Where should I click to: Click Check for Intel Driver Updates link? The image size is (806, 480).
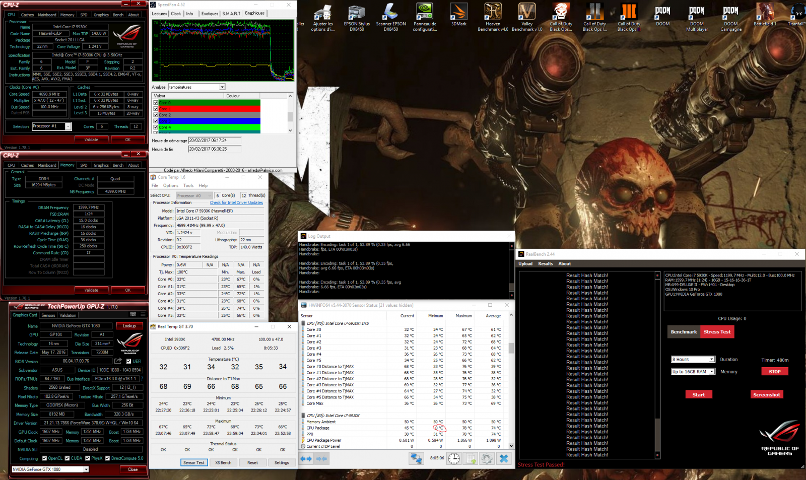(x=236, y=202)
